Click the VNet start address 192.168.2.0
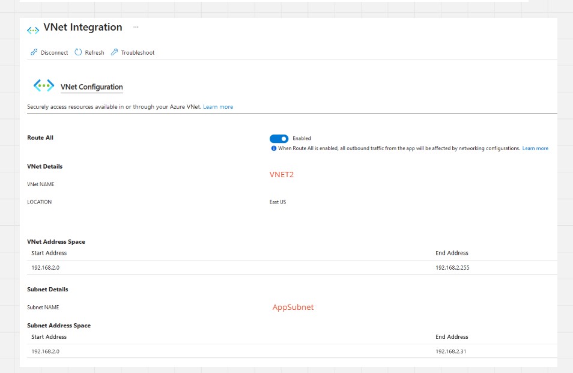This screenshot has width=573, height=373. 45,268
